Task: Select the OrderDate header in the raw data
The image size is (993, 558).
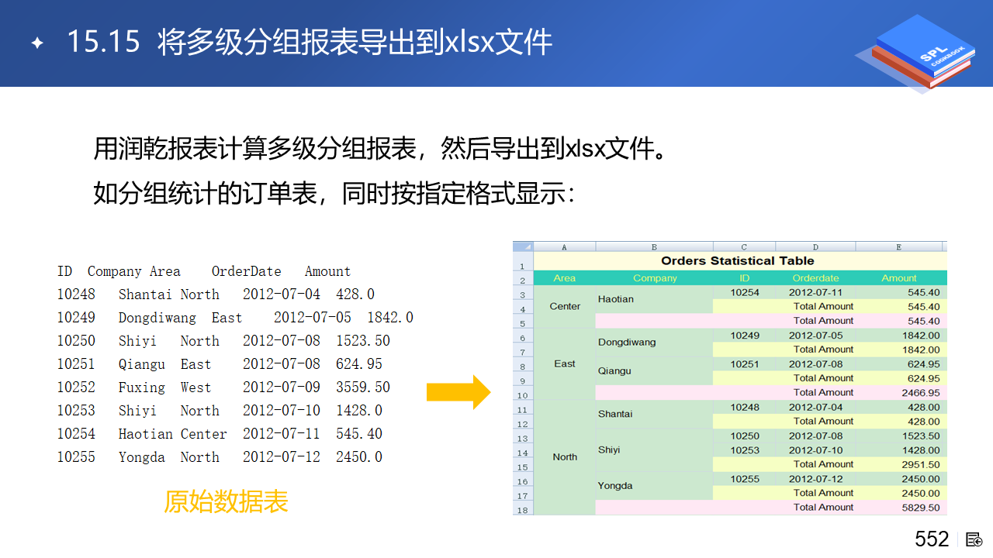Action: pyautogui.click(x=247, y=271)
